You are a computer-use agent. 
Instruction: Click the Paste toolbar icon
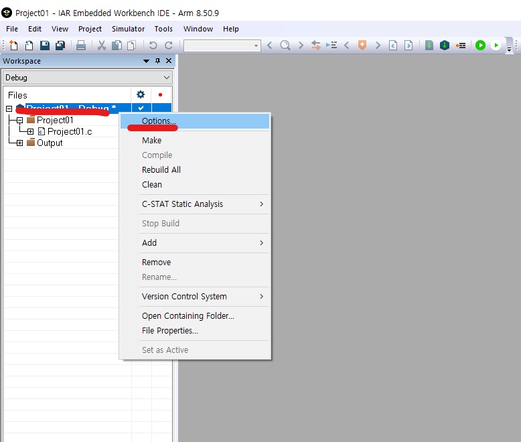coord(132,45)
